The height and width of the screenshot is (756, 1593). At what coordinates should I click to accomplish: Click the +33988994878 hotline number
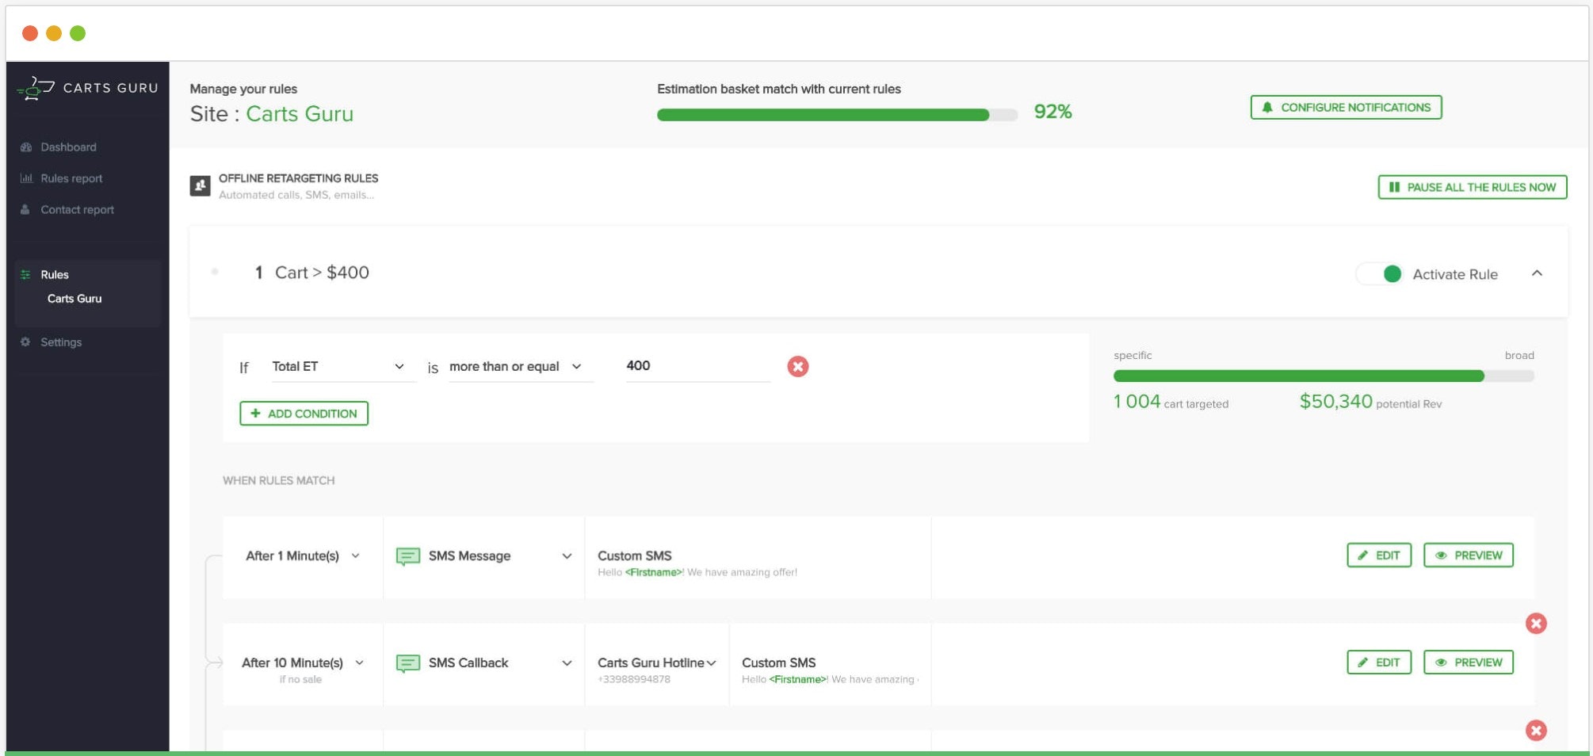(634, 680)
